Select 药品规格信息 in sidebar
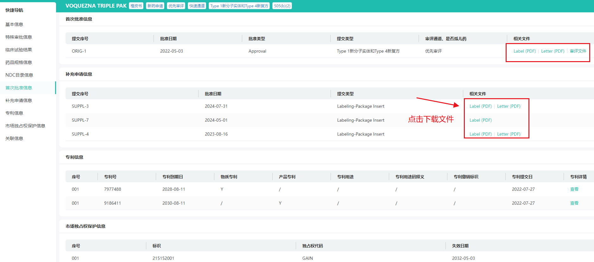594x262 pixels. (x=19, y=62)
